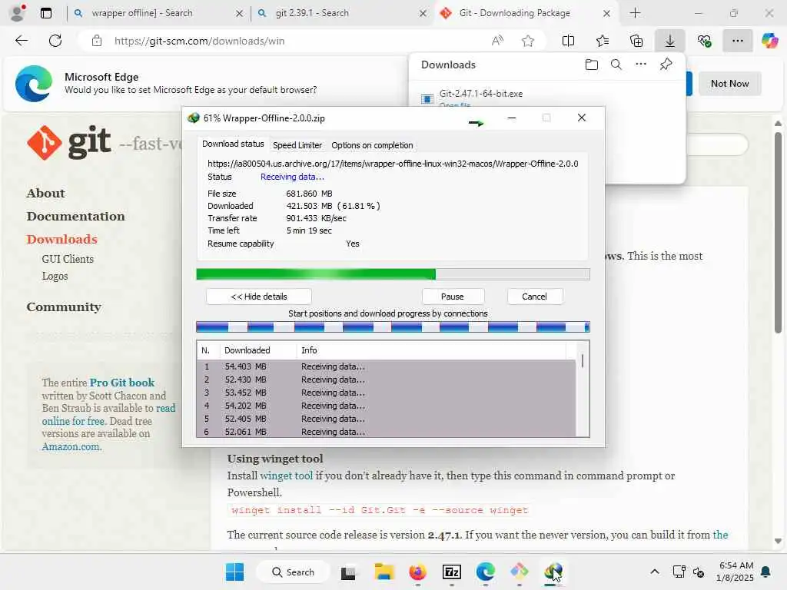Dismiss Edge default browser prompt Not Now
Image resolution: width=787 pixels, height=590 pixels.
[729, 83]
